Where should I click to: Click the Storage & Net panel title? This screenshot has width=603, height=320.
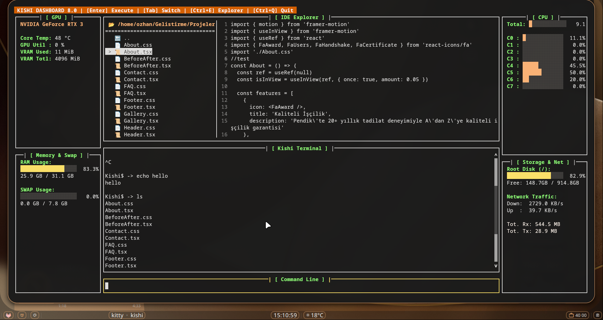pyautogui.click(x=543, y=162)
